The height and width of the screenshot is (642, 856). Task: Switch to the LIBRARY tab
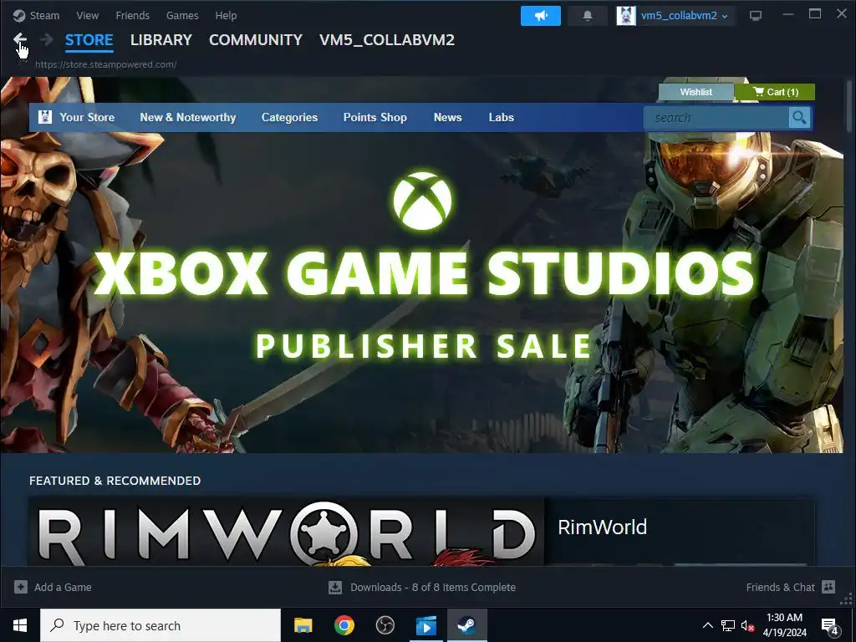[x=161, y=40]
